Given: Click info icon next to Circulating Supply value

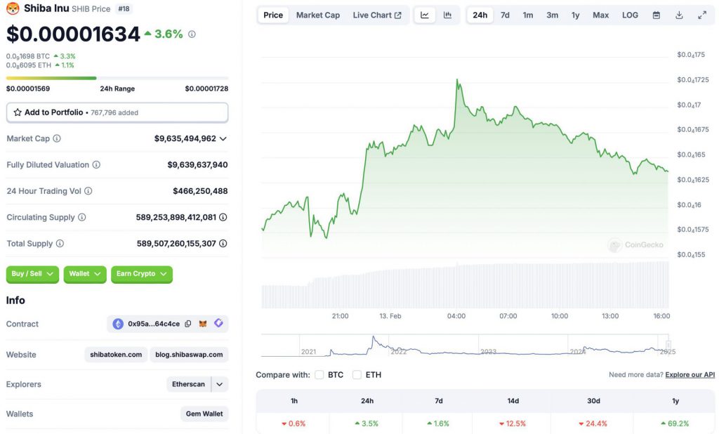Looking at the screenshot, I should click(223, 218).
